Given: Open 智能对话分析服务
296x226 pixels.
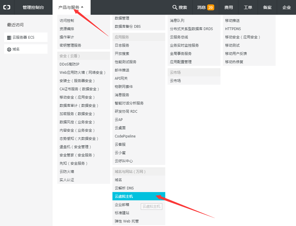Looking at the screenshot, I should tap(129, 103).
